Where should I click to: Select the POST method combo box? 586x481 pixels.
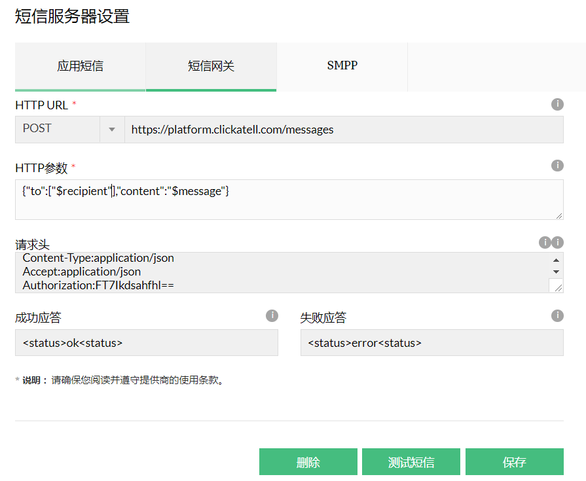(x=58, y=130)
